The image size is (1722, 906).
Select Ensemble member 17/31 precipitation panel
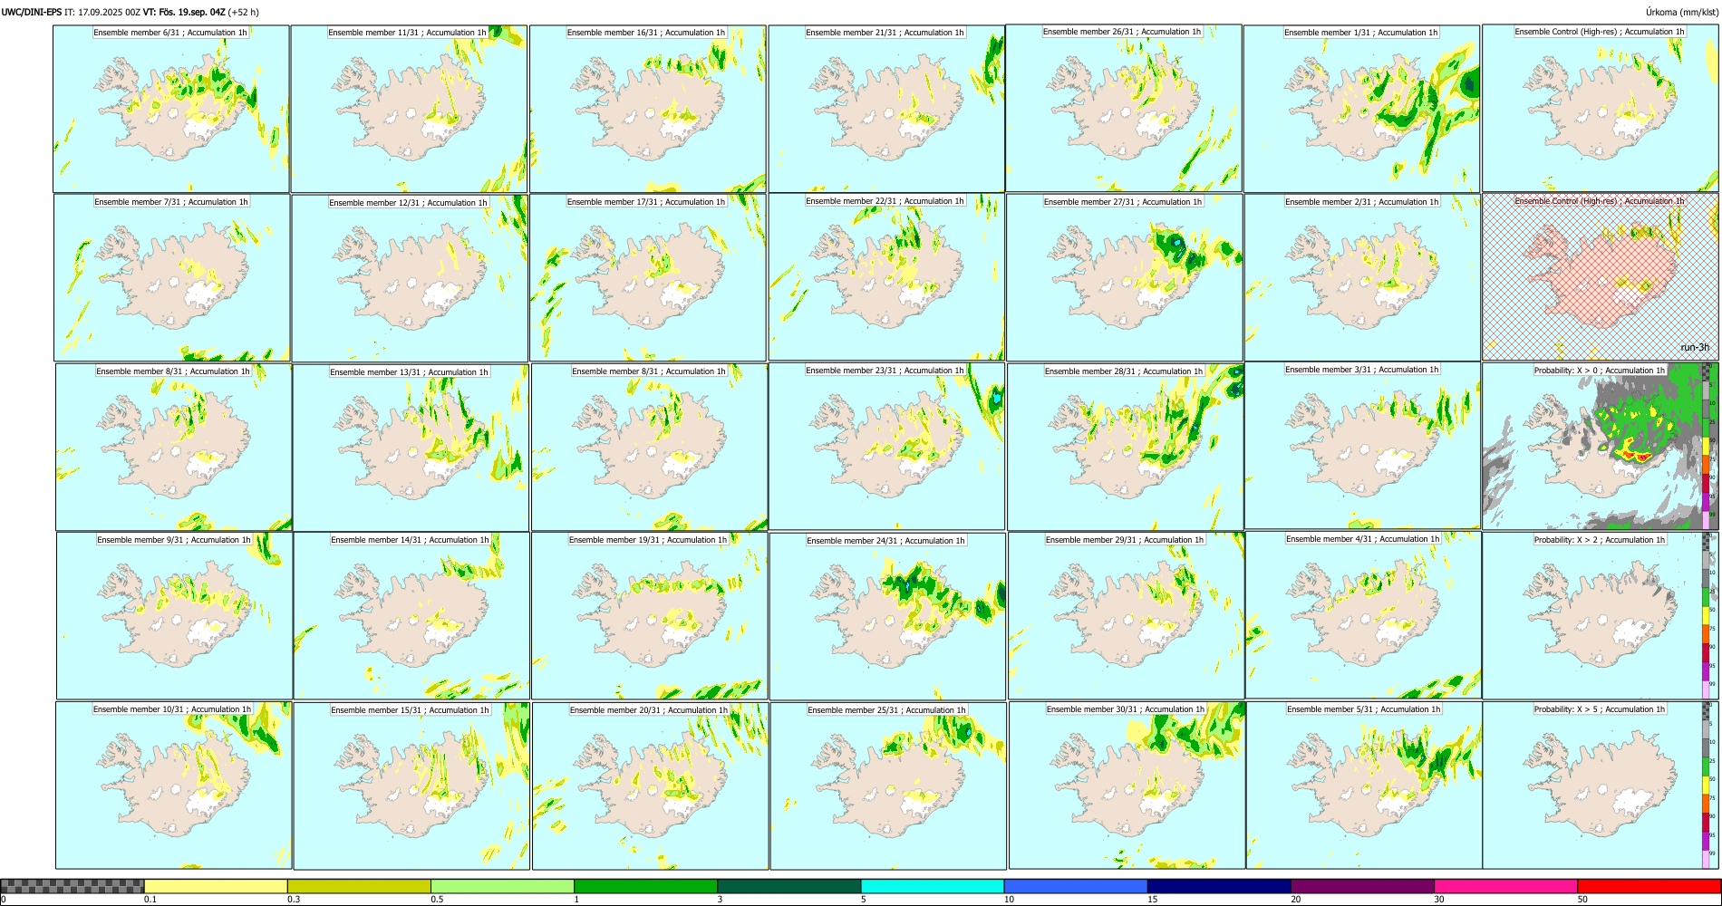pyautogui.click(x=648, y=278)
